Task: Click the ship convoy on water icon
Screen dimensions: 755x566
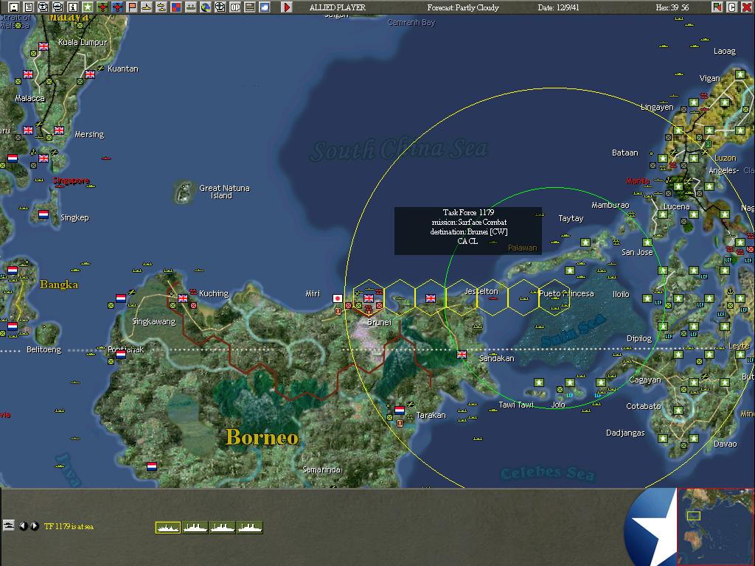Action: point(191,7)
